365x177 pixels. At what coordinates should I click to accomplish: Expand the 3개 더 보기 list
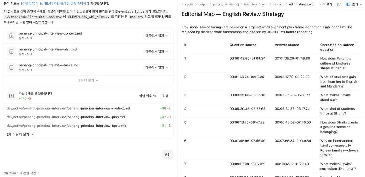(88, 81)
